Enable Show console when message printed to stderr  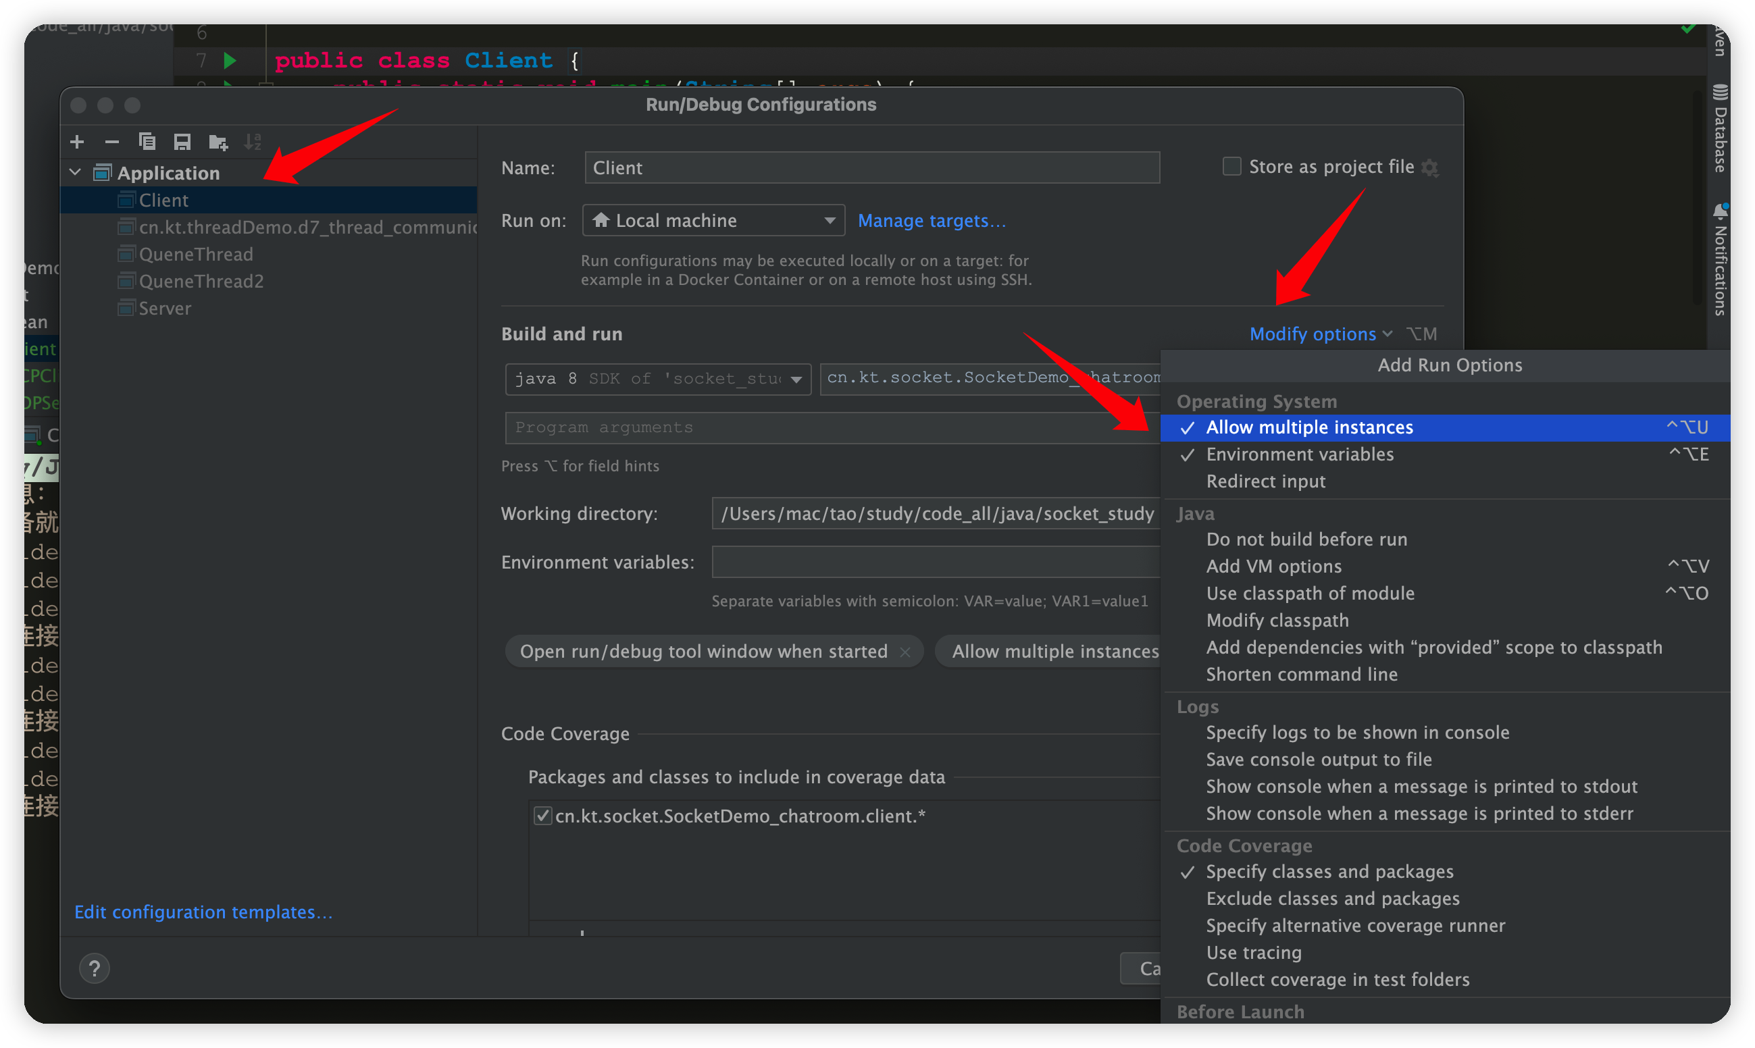click(x=1445, y=814)
